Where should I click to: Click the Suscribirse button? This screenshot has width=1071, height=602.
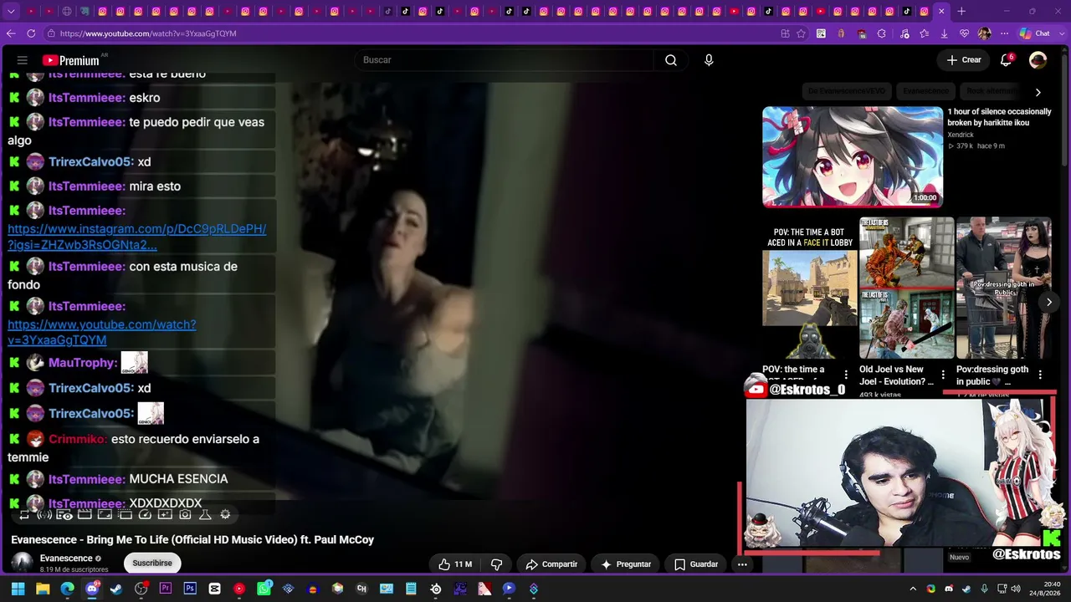click(x=152, y=563)
